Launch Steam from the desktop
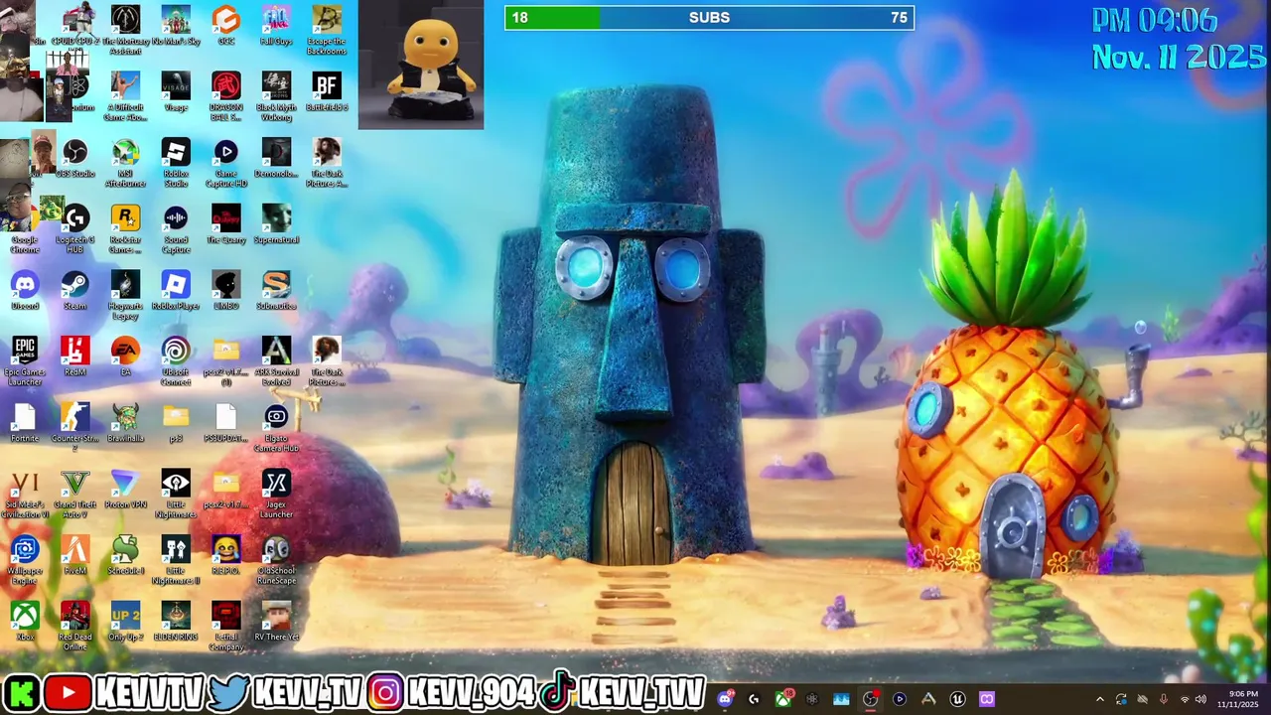The height and width of the screenshot is (715, 1271). click(x=75, y=291)
